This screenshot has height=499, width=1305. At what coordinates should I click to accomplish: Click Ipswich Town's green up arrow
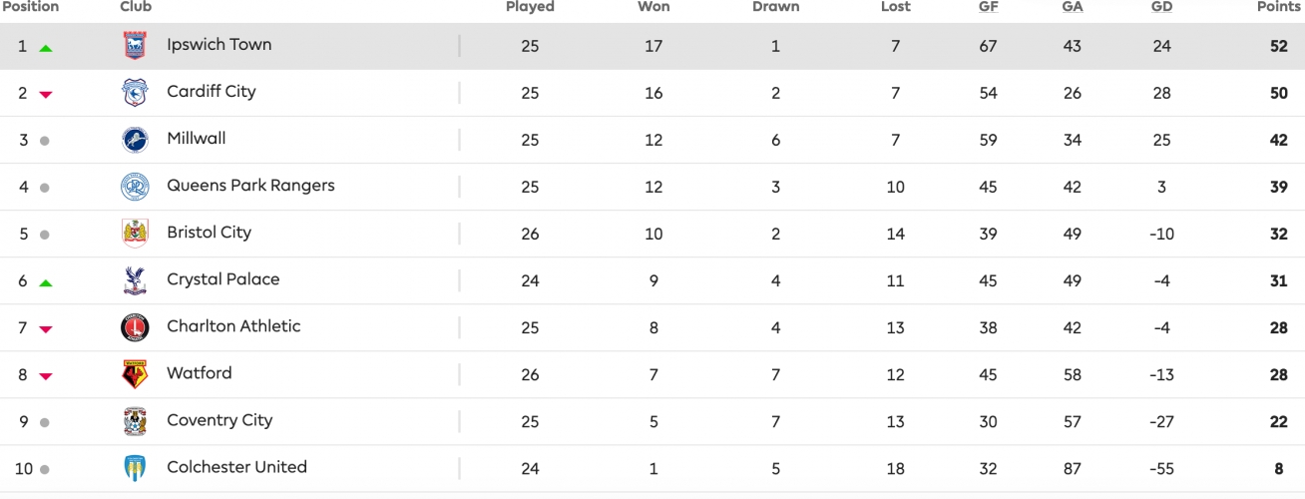45,48
